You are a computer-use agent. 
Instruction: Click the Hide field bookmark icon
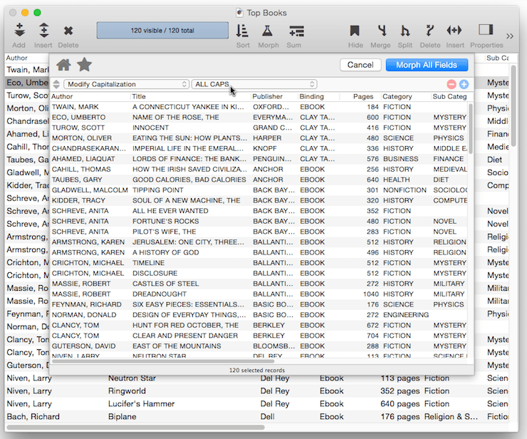coord(355,31)
